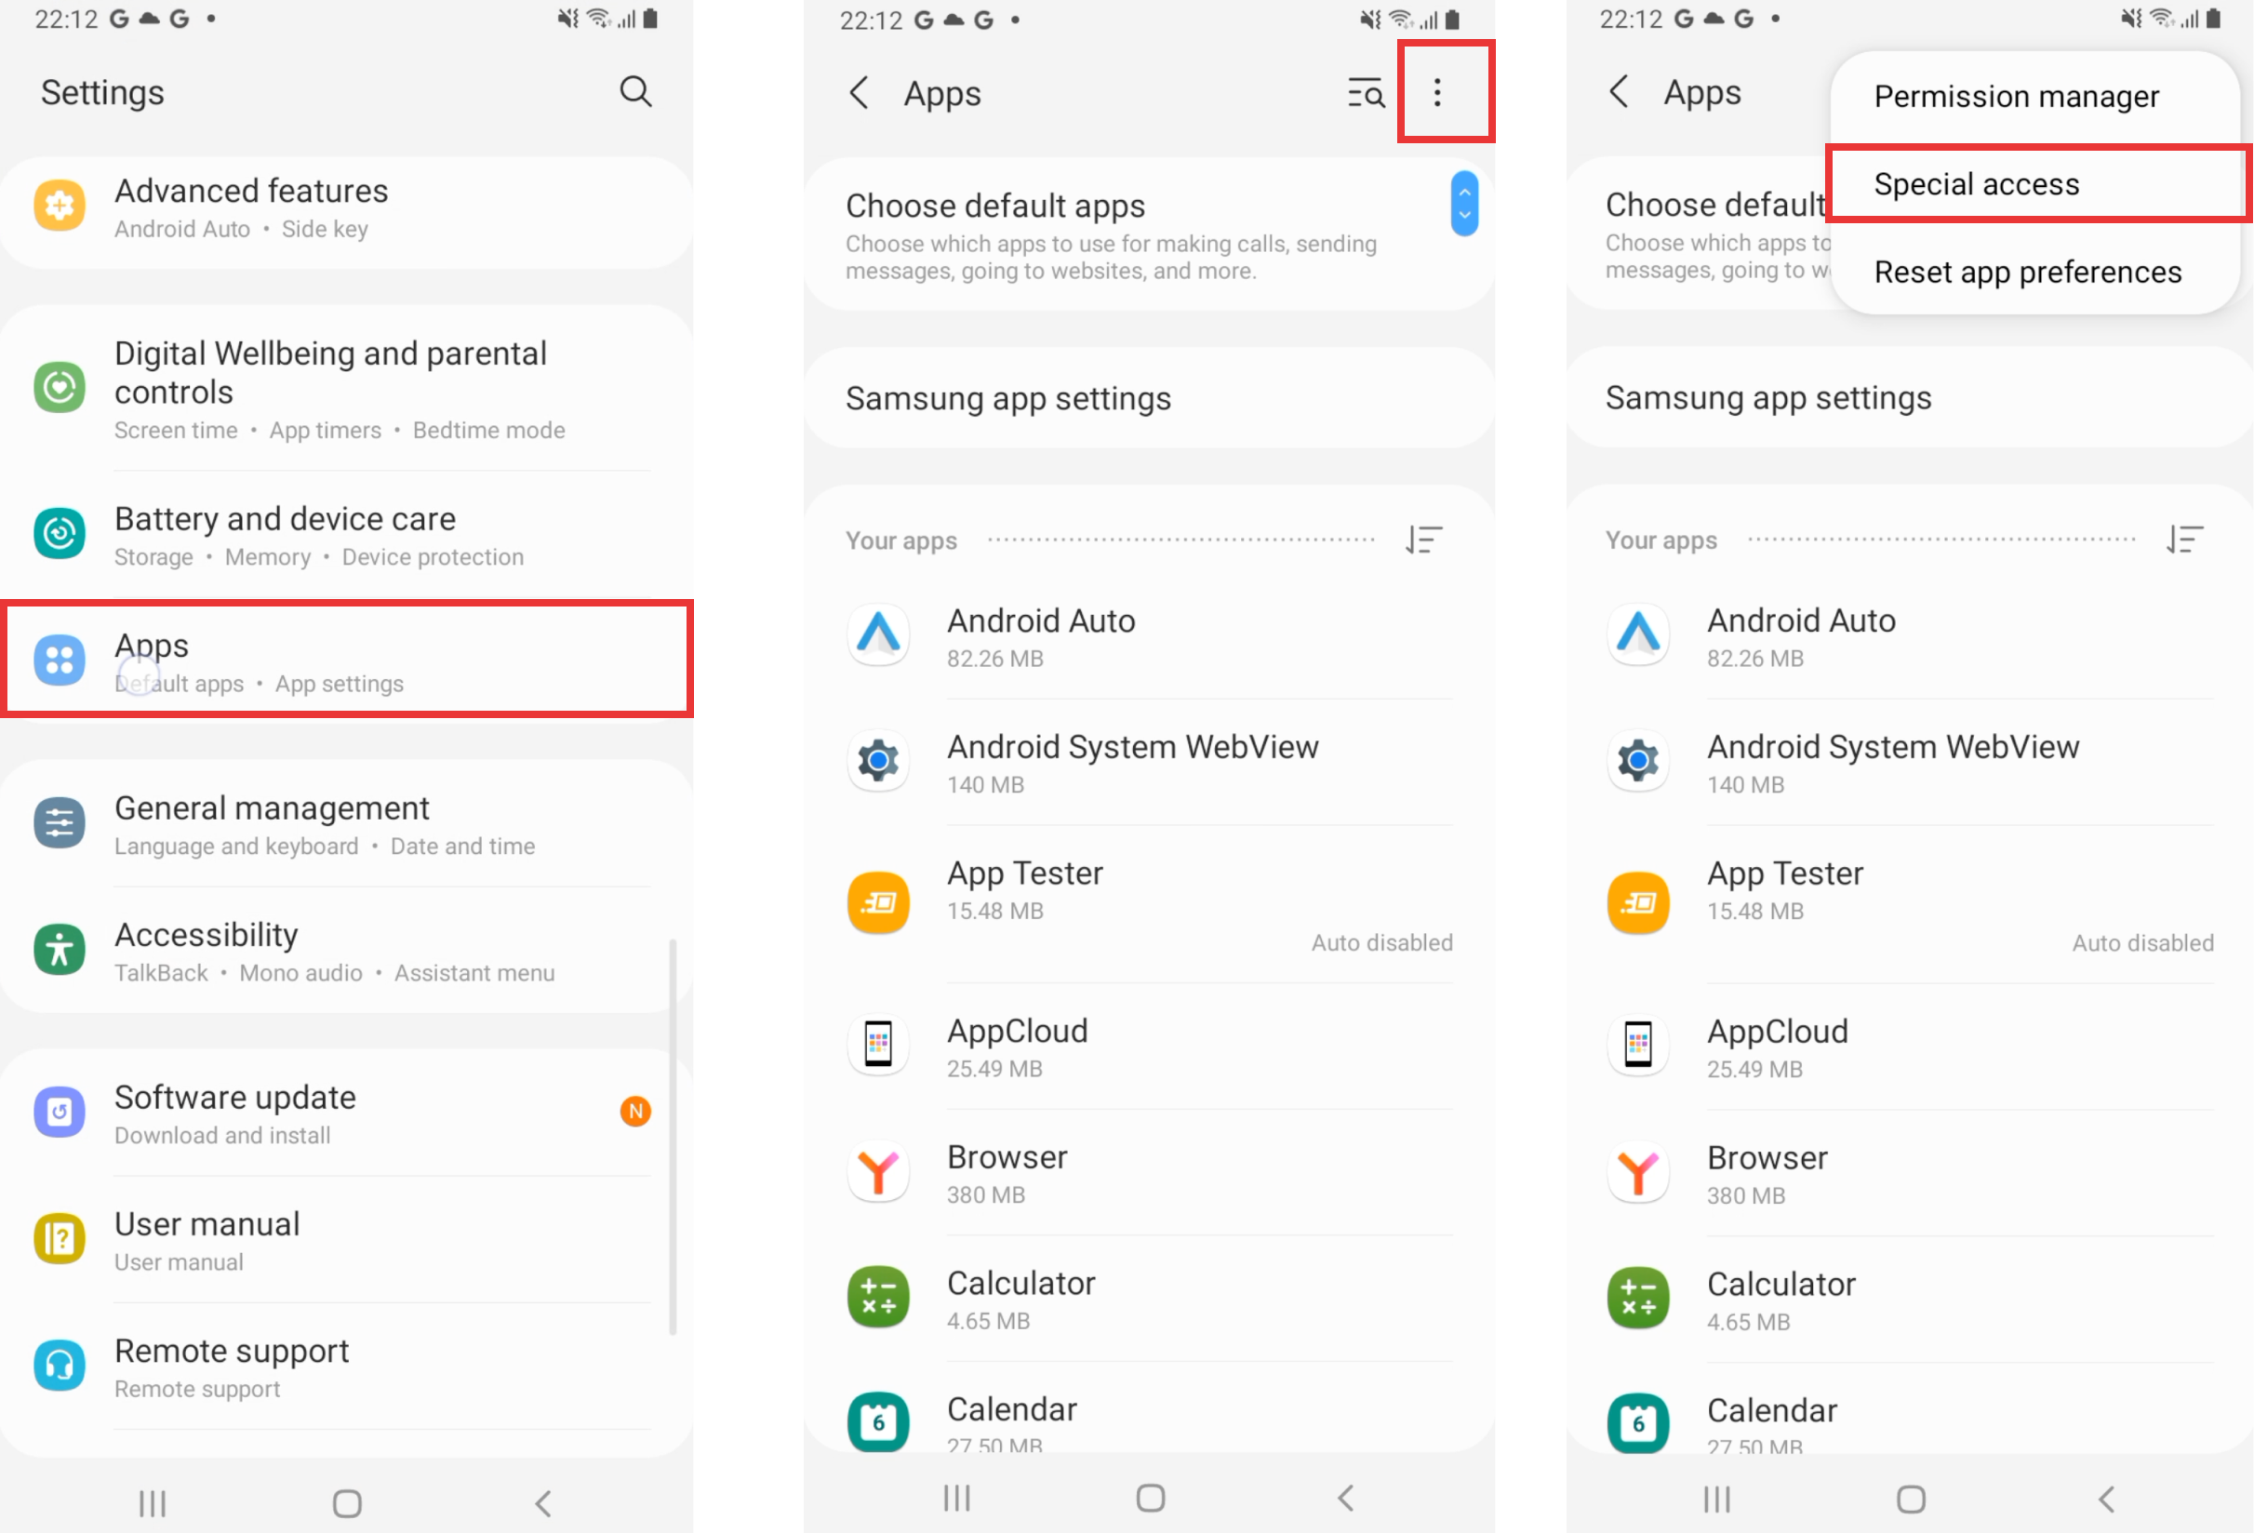The width and height of the screenshot is (2254, 1533).
Task: Tap the Advanced features flower icon
Action: [60, 206]
